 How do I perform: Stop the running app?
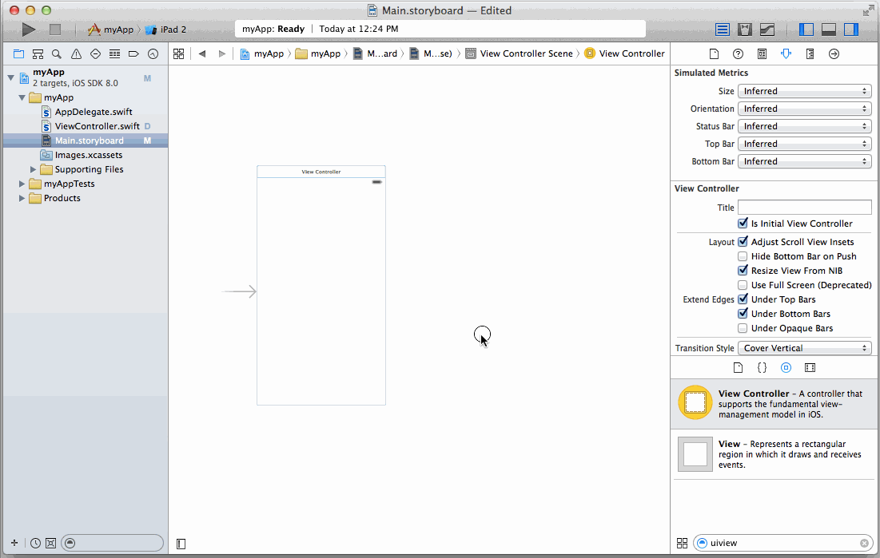click(x=55, y=30)
